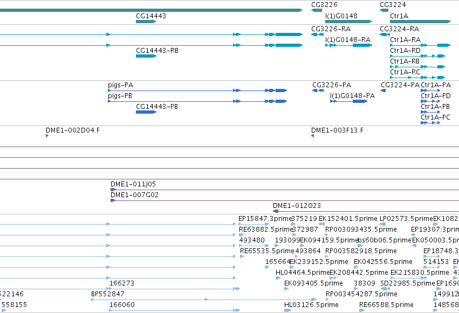Select the 493480 EST feature
459x313 pixels.
click(254, 246)
